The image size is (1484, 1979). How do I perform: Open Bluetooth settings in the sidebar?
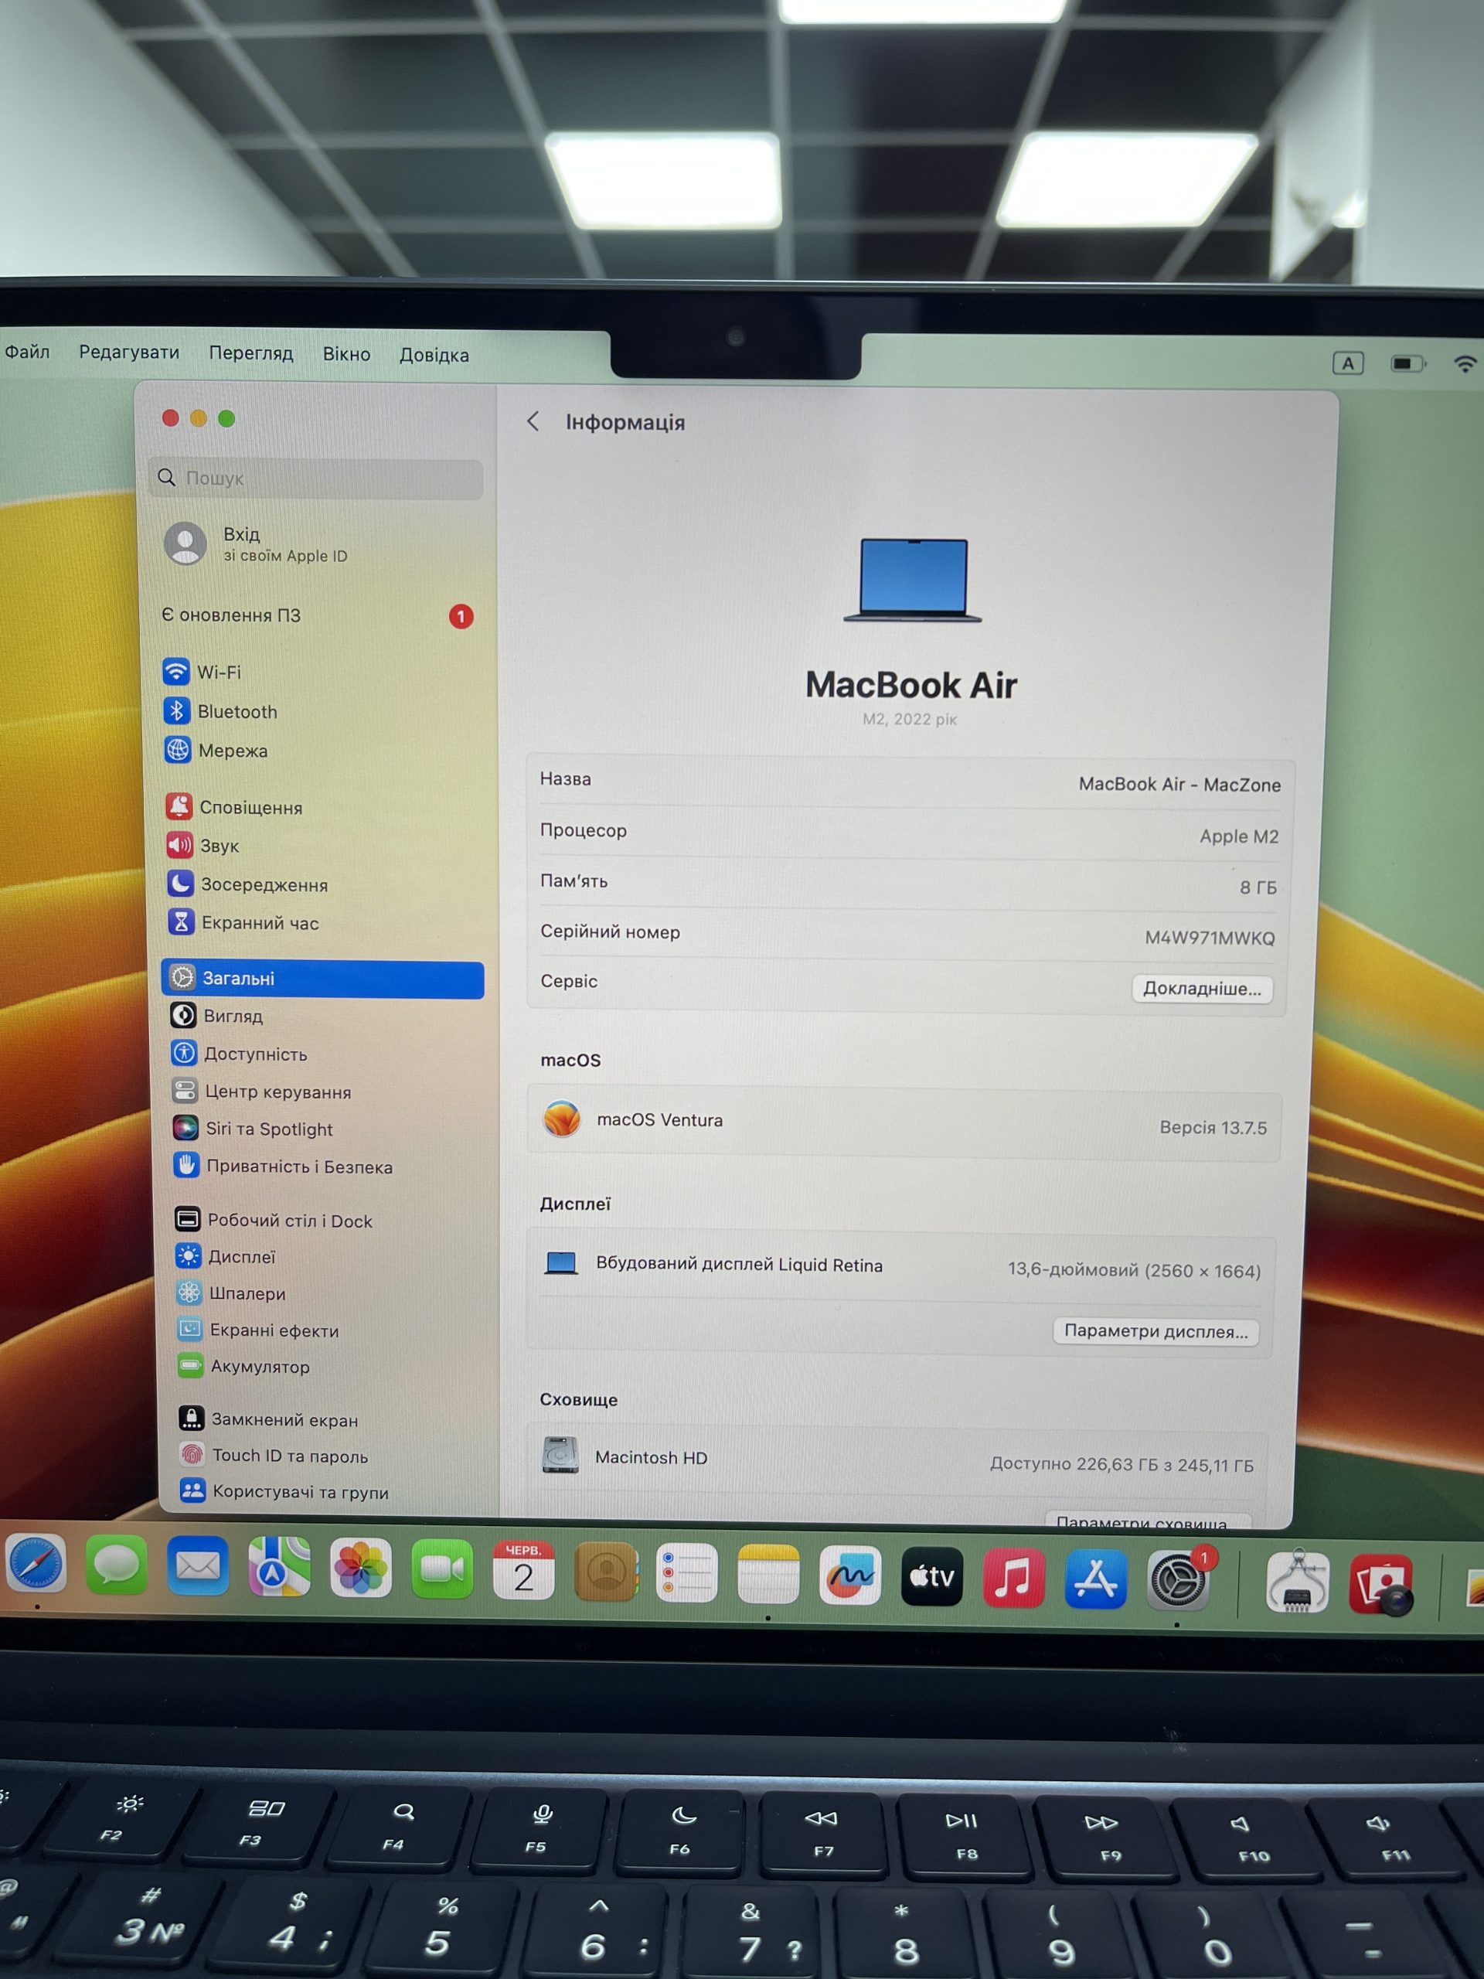click(221, 711)
